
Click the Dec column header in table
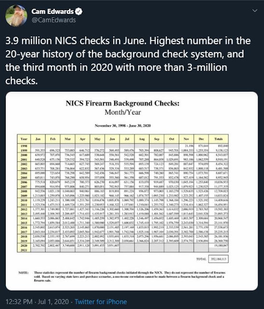(x=201, y=139)
